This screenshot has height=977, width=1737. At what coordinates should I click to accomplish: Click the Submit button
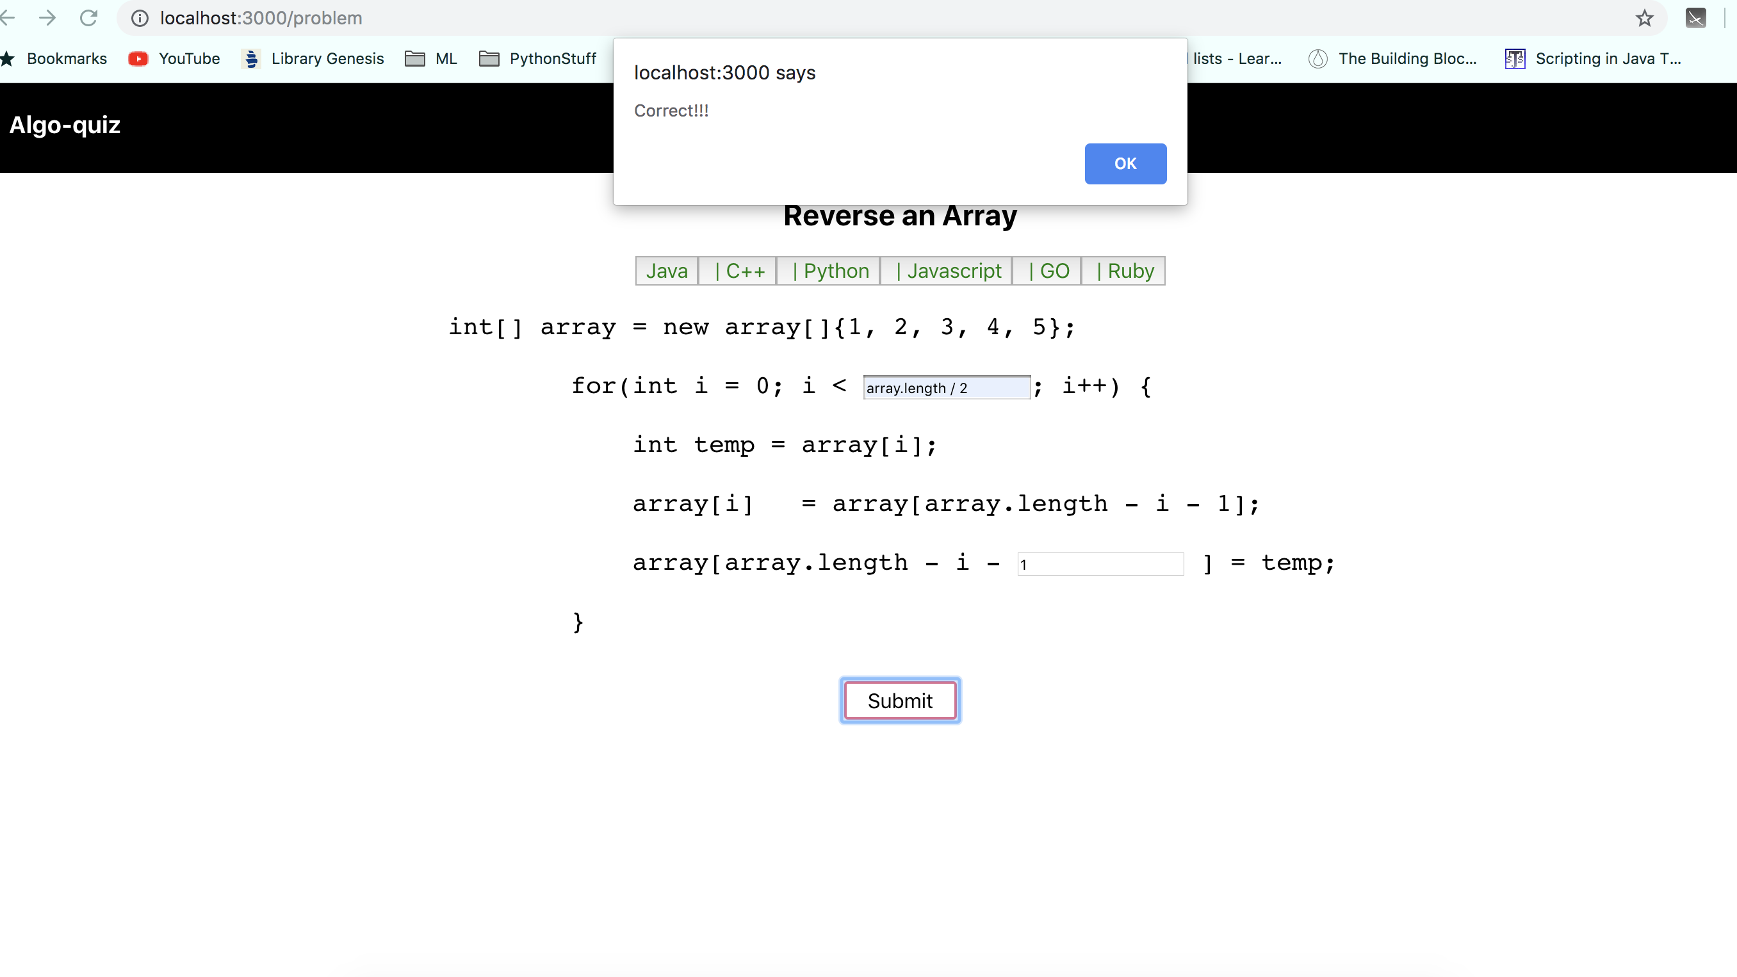899,700
